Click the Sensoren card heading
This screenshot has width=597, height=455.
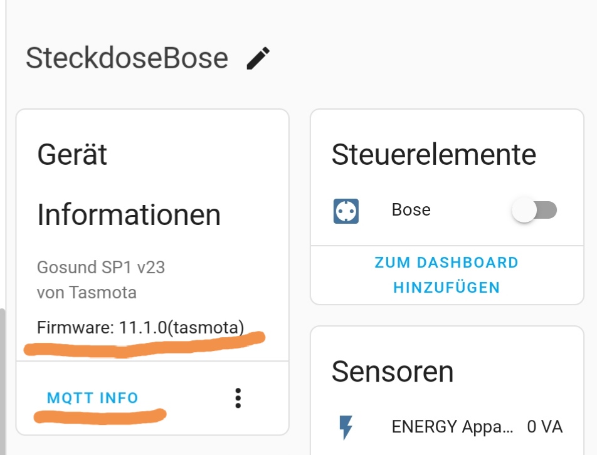pos(392,372)
